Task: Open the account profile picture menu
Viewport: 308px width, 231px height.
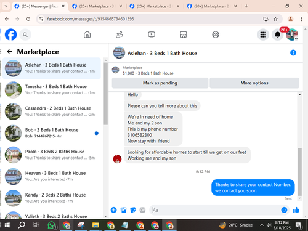Action: 292,34
